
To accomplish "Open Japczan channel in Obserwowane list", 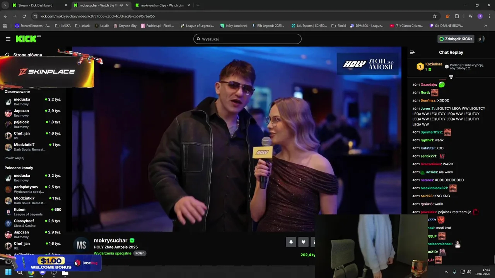I will (33, 113).
